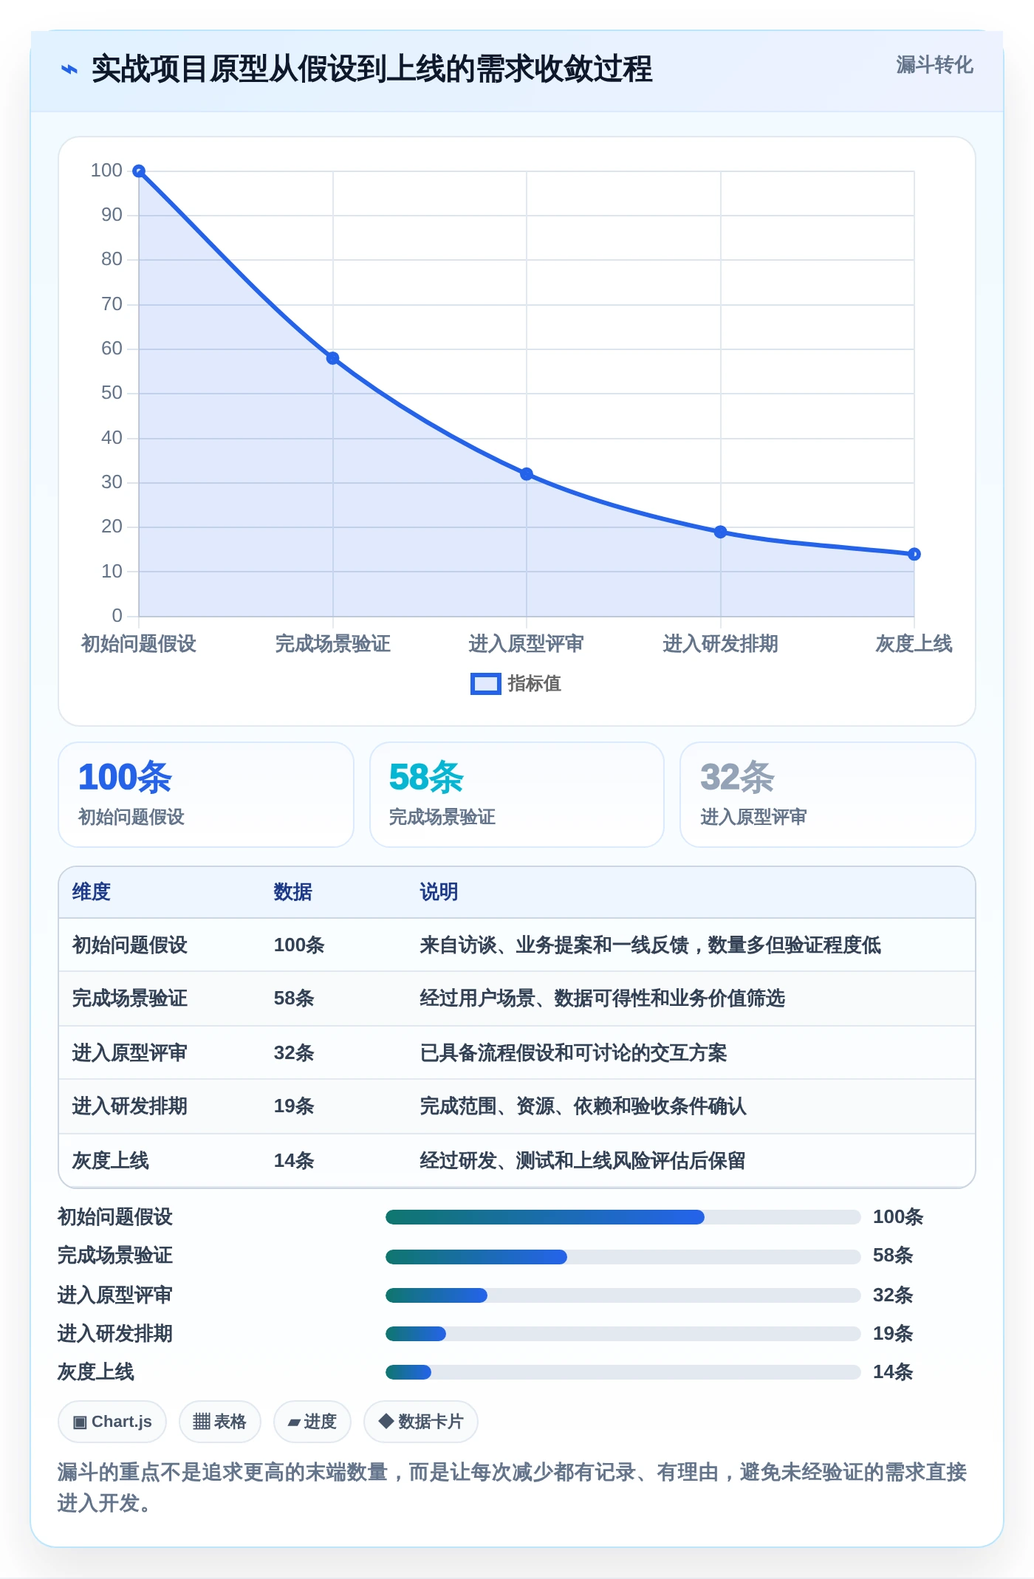Select the chart point at 进入原型评审

coord(527,474)
